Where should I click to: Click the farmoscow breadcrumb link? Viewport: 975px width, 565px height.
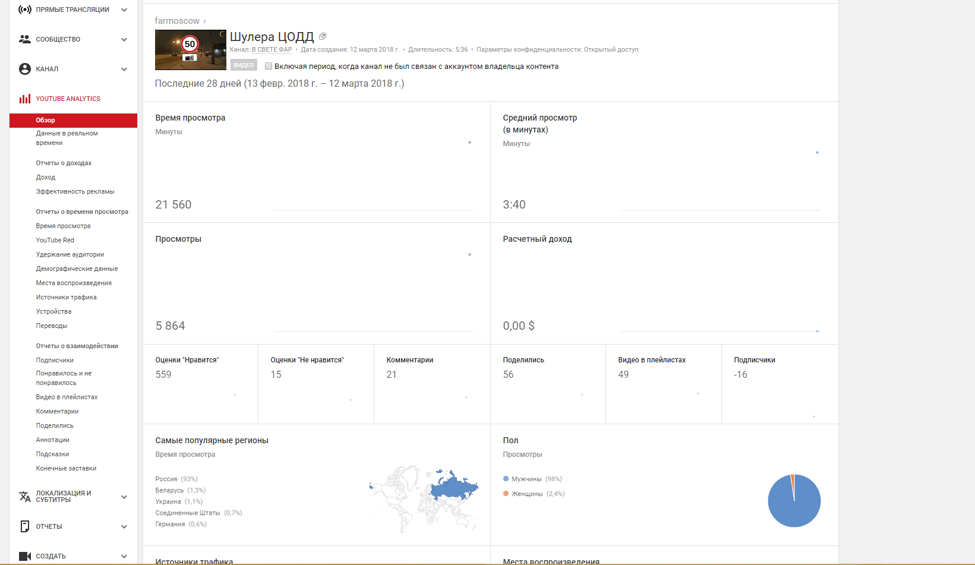click(x=177, y=21)
